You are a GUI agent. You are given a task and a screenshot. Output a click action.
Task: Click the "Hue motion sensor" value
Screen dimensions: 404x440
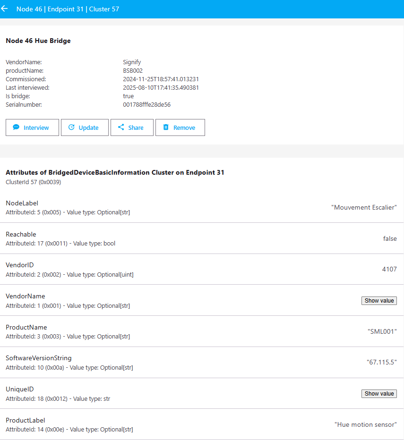[366, 424]
